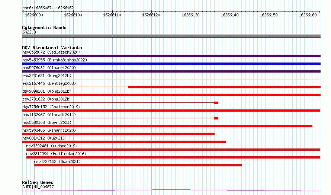The width and height of the screenshot is (331, 195).
Task: Select the thick red bar for esv2167446
Action: pyautogui.click(x=224, y=87)
